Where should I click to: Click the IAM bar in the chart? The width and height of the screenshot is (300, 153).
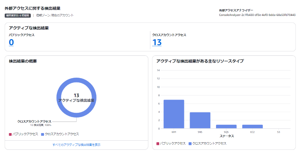pyautogui.click(x=174, y=114)
